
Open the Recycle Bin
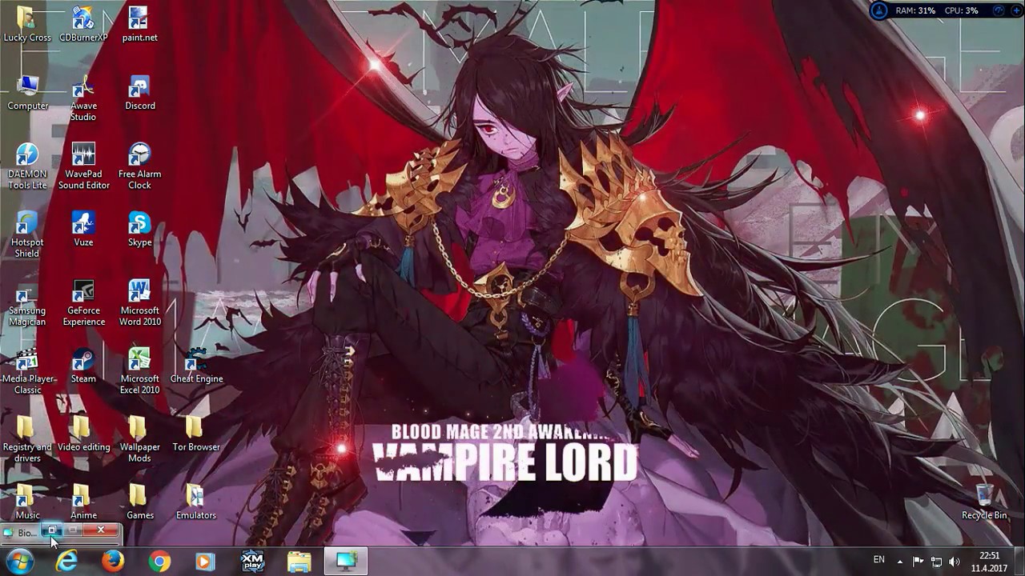coord(984,502)
